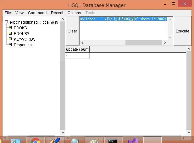Click the result panel scroll down arrow
This screenshot has width=194, height=143.
pyautogui.click(x=189, y=133)
